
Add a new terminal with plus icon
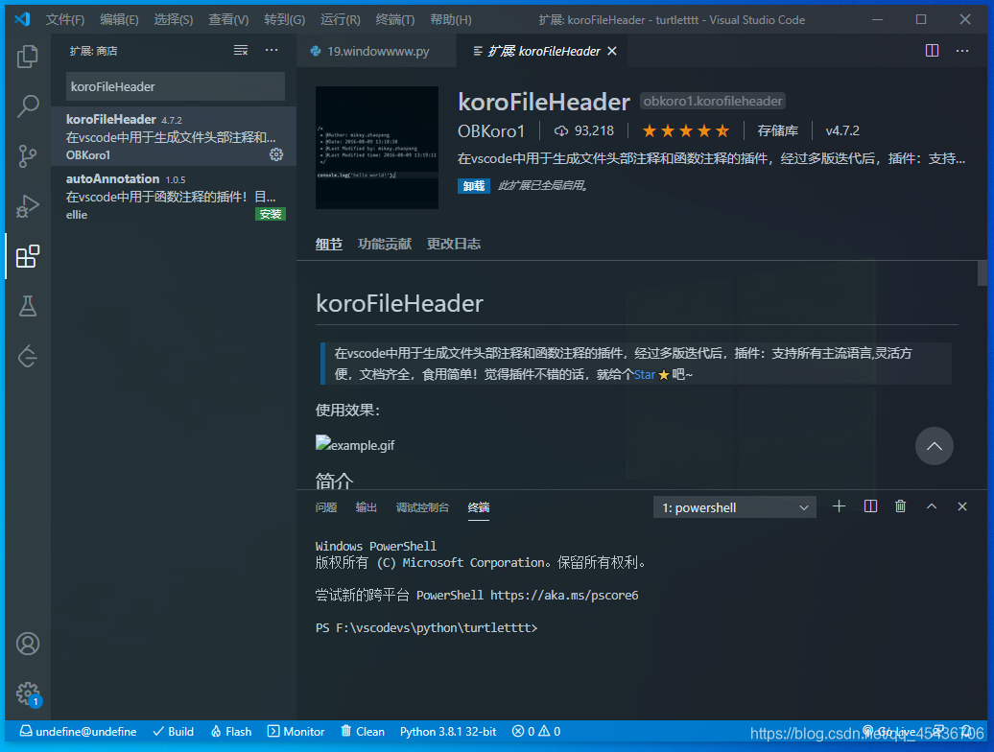839,506
